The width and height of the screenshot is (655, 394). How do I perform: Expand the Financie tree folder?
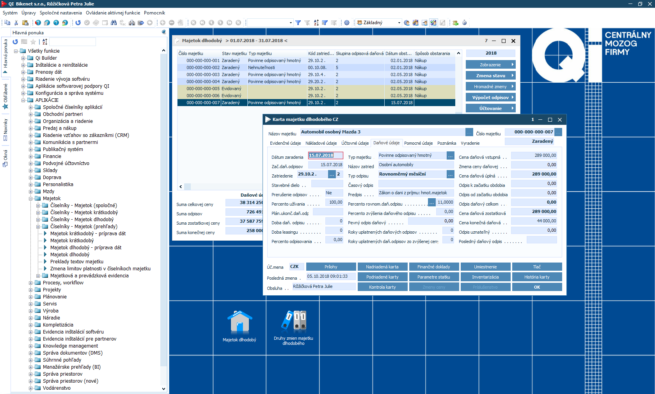pos(31,156)
